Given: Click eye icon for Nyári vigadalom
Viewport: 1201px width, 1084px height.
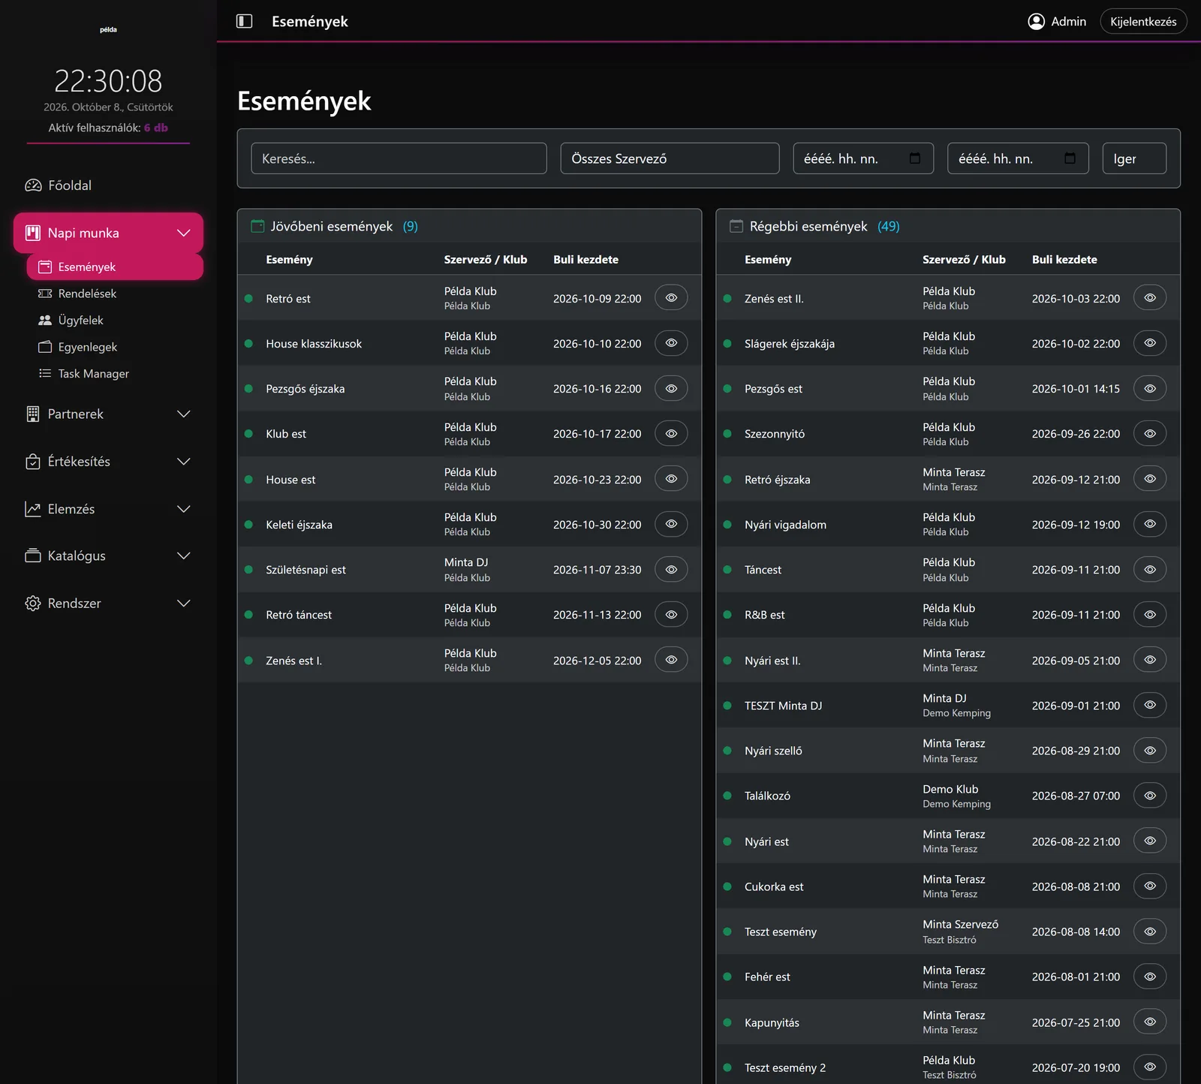Looking at the screenshot, I should [1150, 524].
